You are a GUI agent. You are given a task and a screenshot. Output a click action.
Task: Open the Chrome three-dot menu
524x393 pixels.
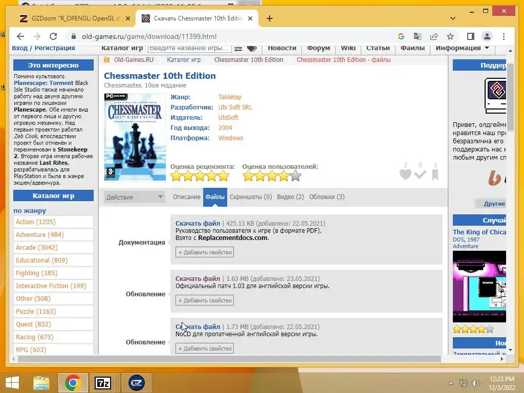point(504,36)
